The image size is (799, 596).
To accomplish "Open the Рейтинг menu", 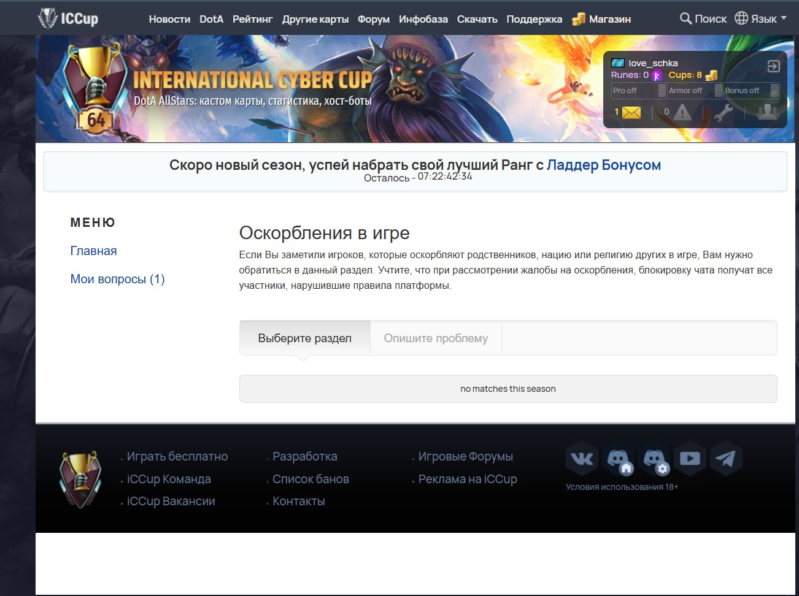I will (252, 19).
